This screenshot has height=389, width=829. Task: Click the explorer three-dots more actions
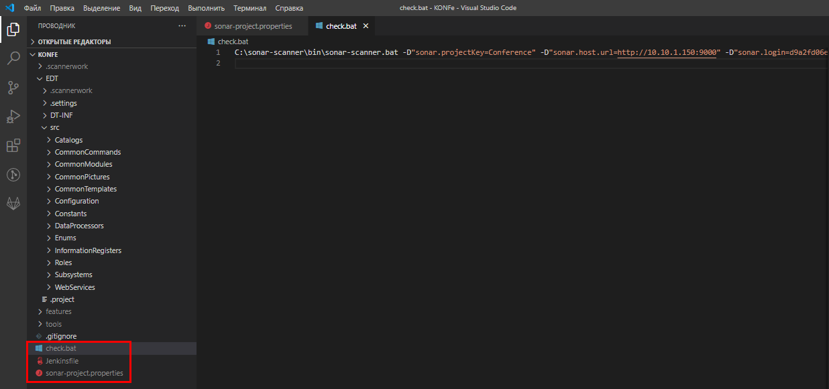coord(182,26)
